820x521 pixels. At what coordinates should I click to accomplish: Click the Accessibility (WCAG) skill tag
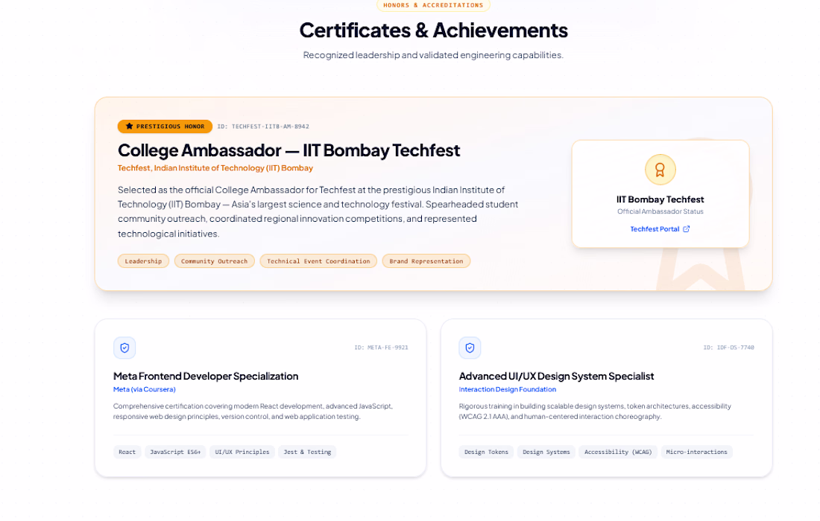click(618, 452)
